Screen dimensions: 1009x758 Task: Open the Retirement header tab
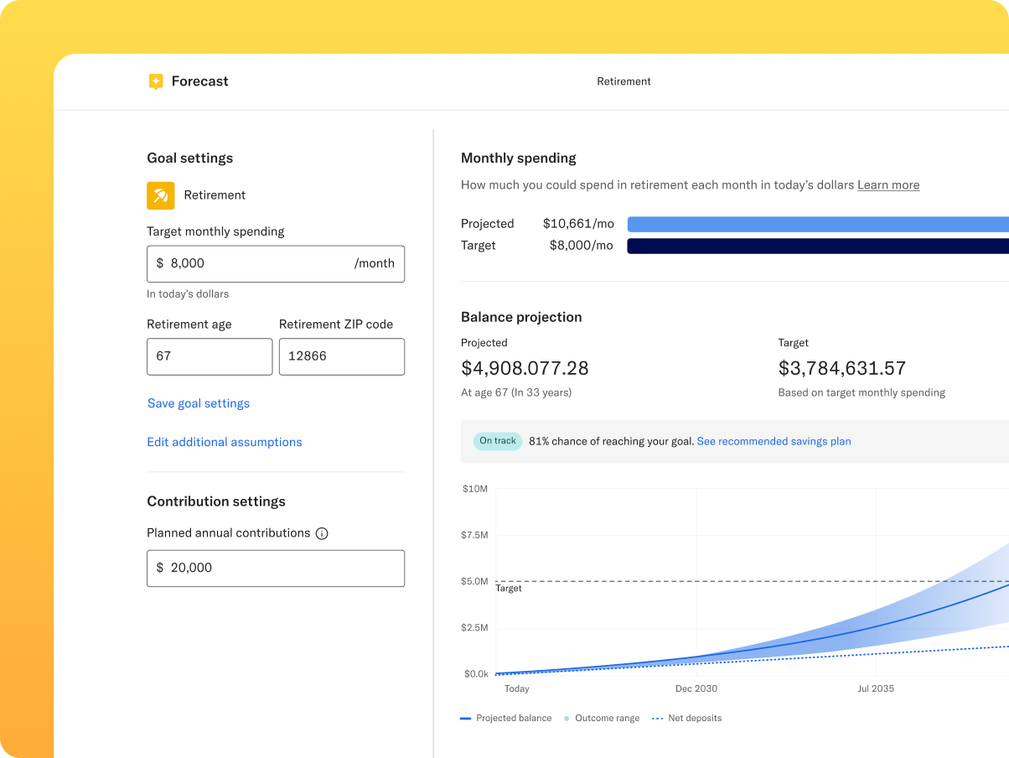click(x=624, y=81)
